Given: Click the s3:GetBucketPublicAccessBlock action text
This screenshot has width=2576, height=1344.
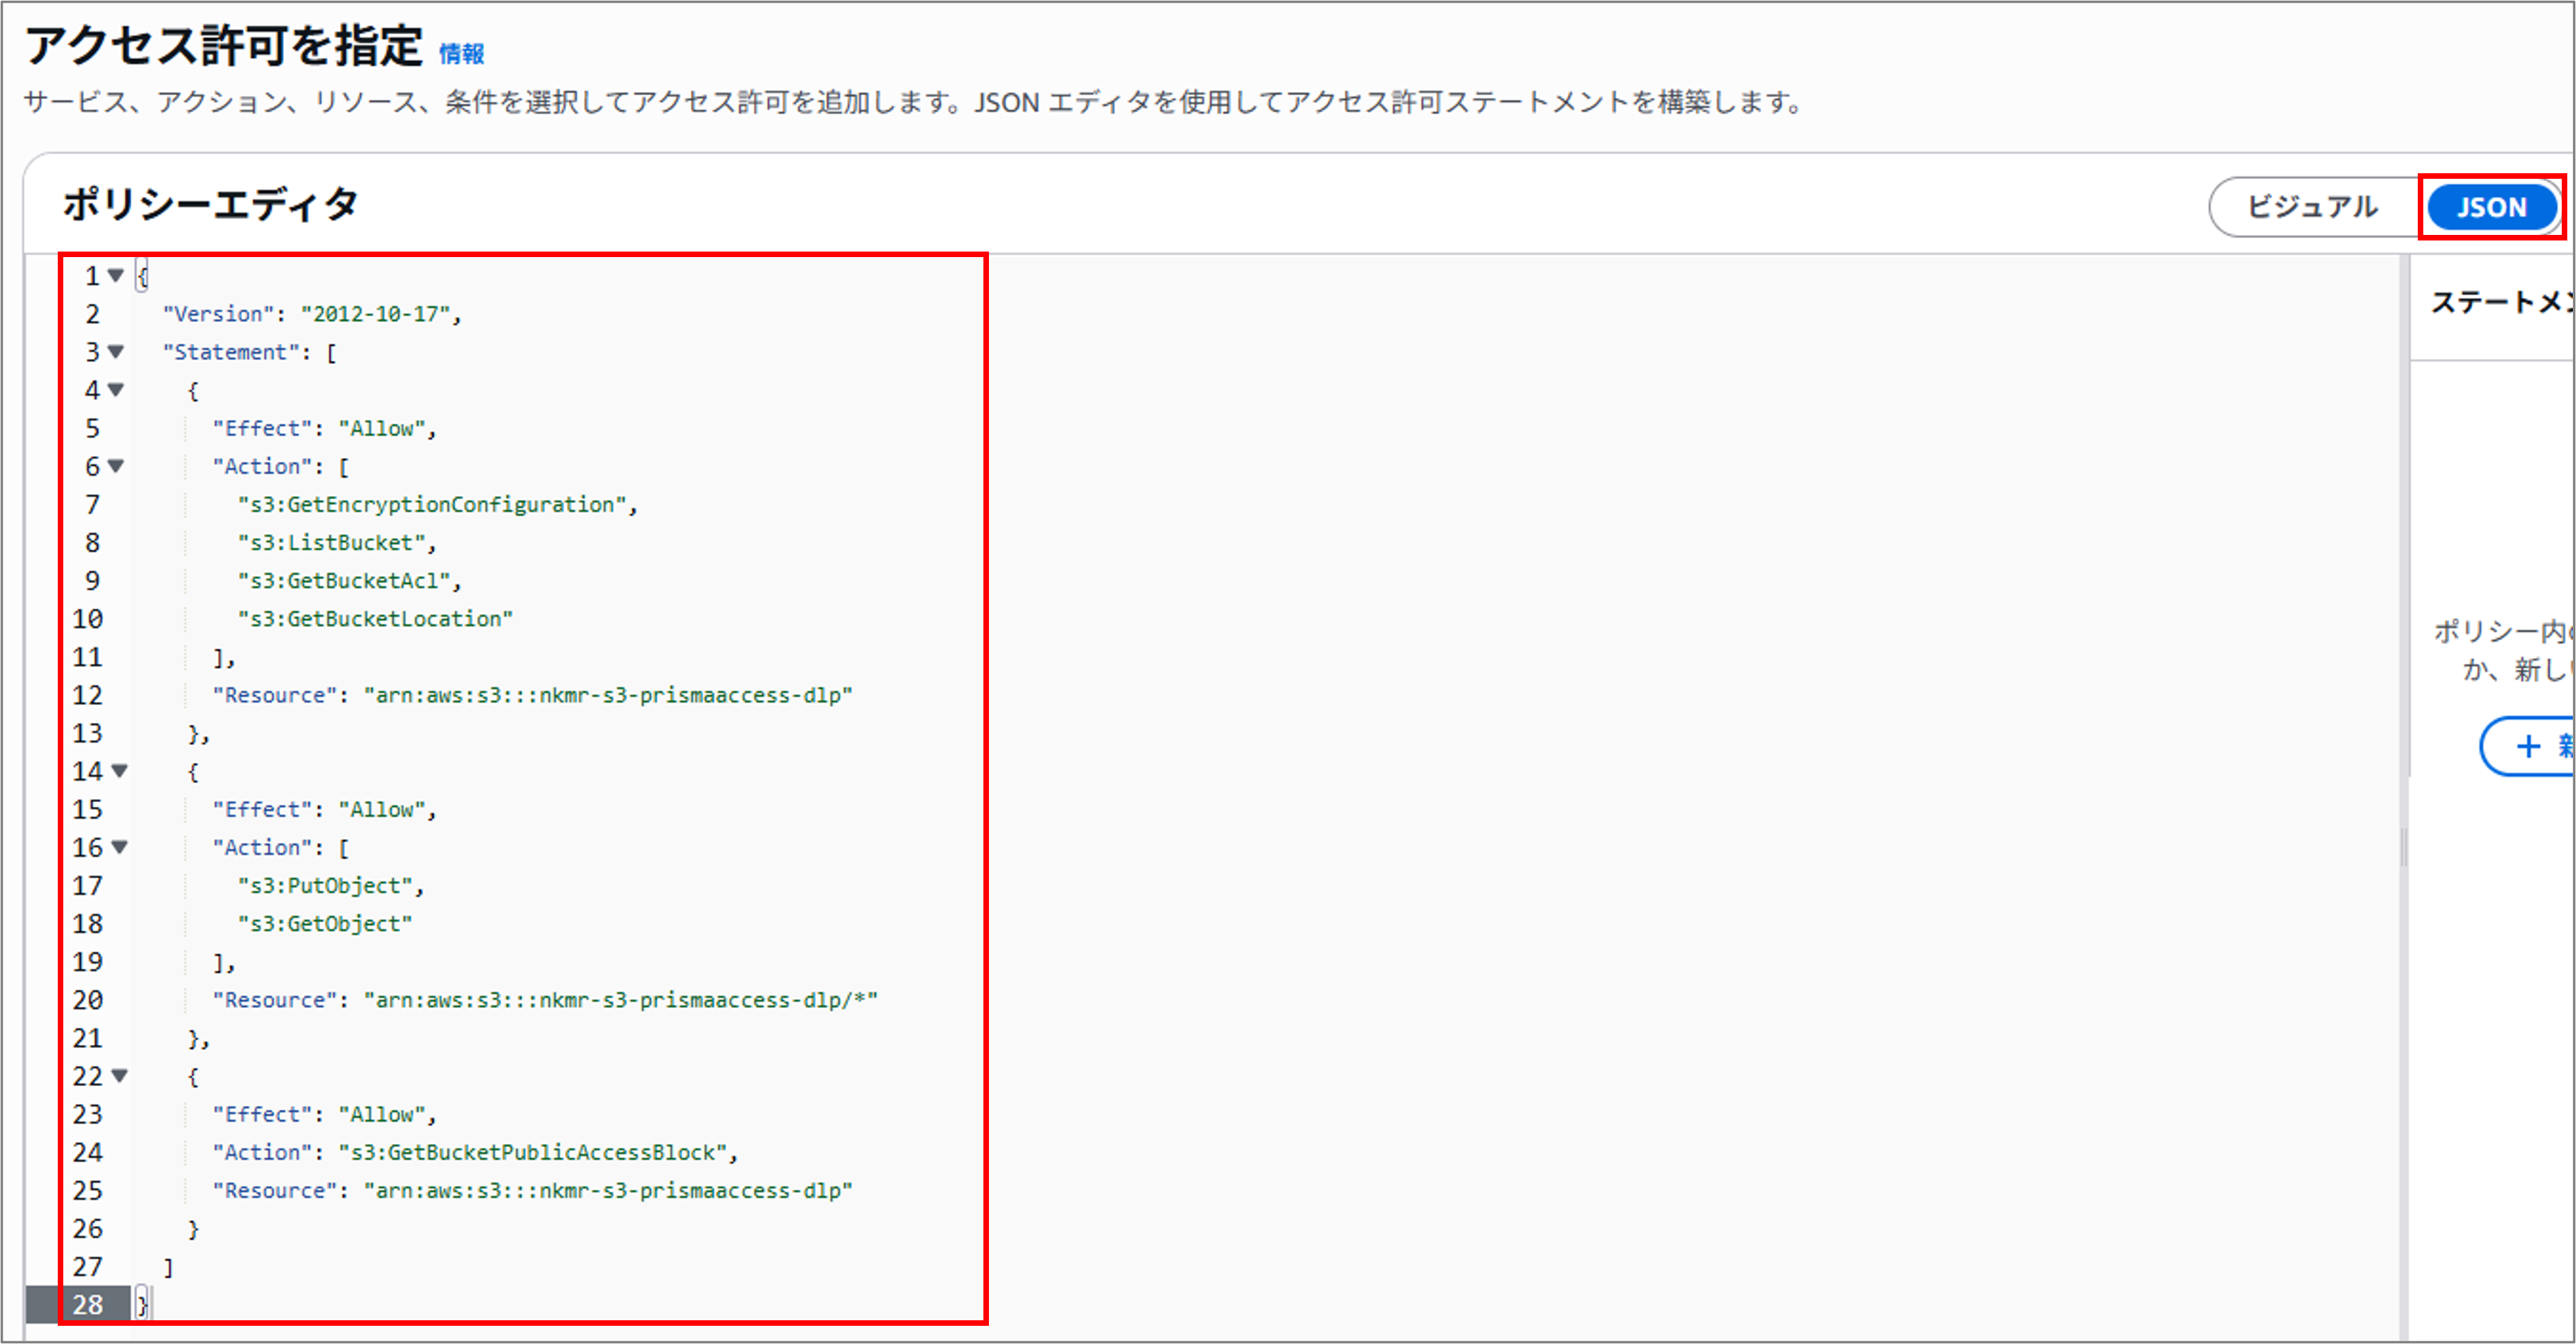Looking at the screenshot, I should tap(533, 1153).
